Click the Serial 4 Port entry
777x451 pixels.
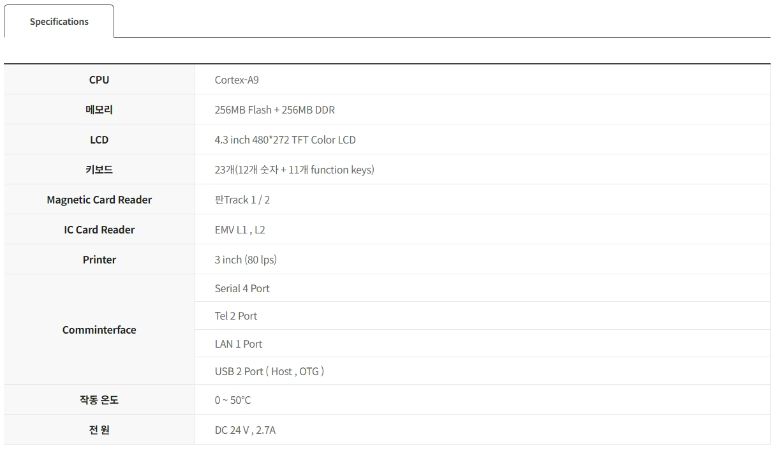[242, 288]
